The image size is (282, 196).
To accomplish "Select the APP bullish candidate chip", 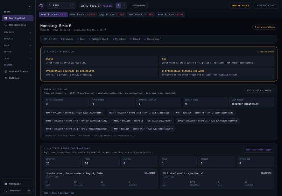I will [x=204, y=113].
